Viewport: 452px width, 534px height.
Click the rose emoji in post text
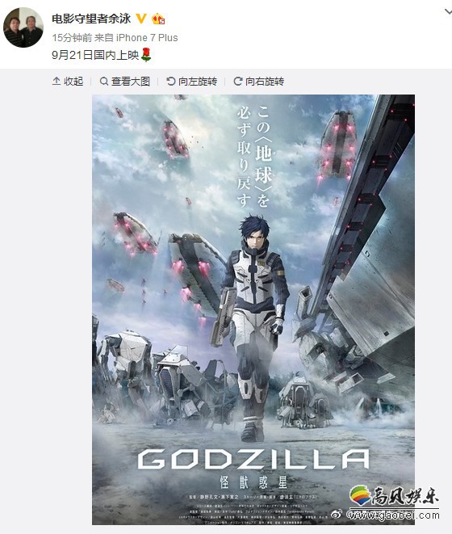(145, 55)
